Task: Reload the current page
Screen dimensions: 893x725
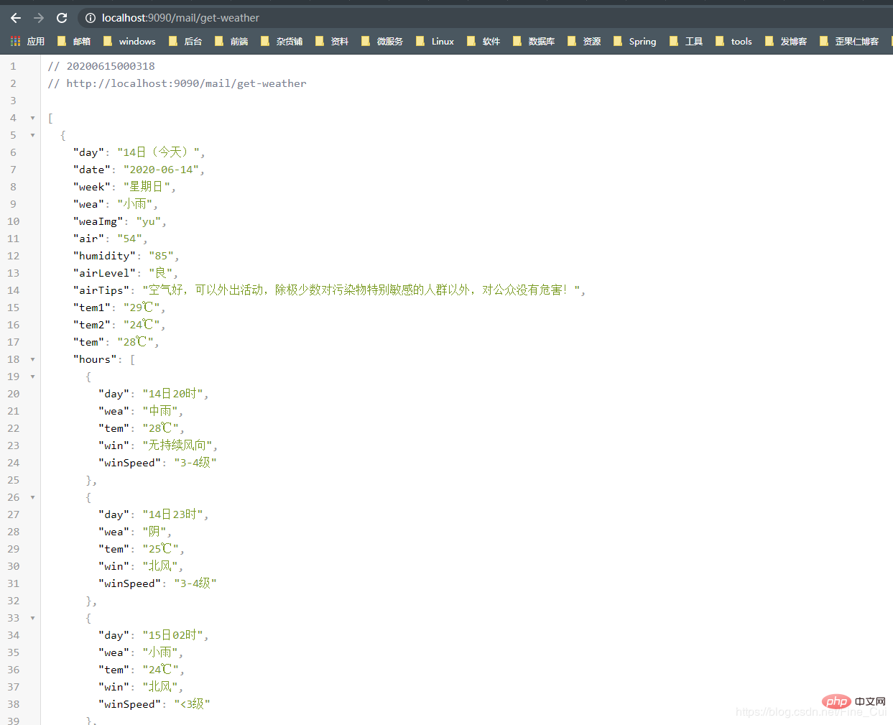Action: point(62,18)
